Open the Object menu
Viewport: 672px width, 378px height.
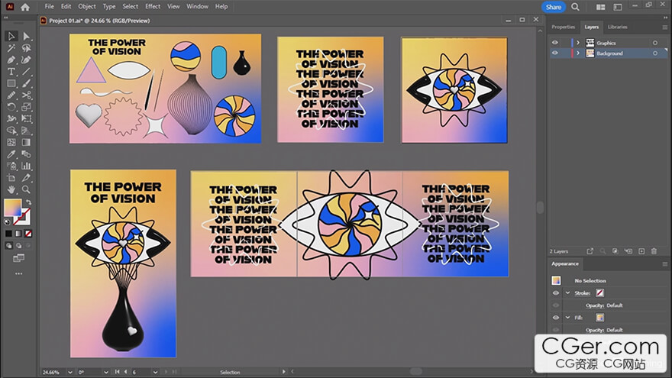[87, 6]
